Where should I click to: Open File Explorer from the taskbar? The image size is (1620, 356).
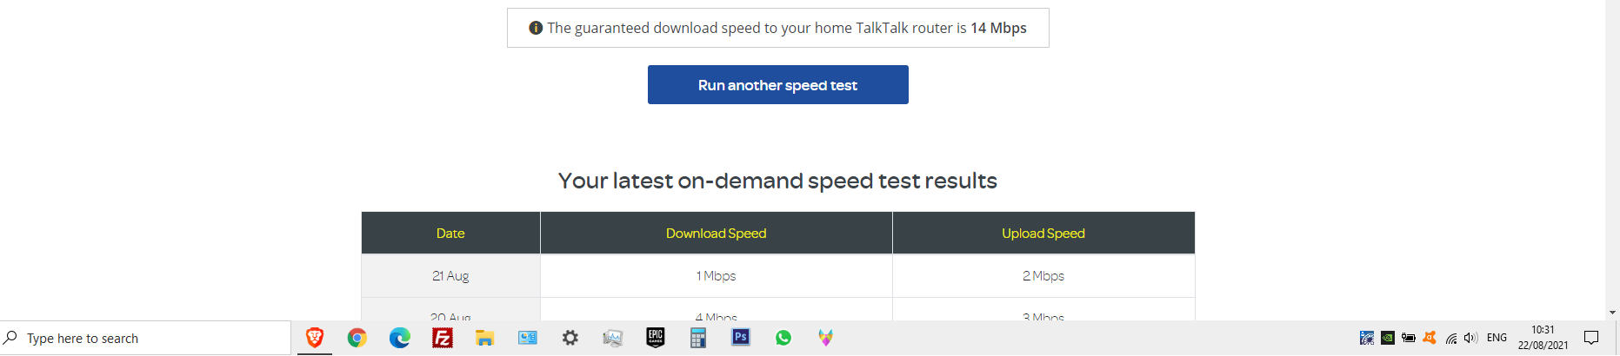coord(484,338)
